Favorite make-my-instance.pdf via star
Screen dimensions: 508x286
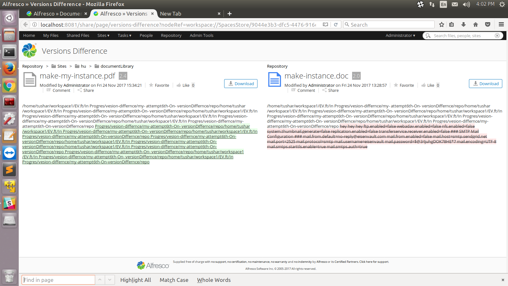(x=159, y=85)
